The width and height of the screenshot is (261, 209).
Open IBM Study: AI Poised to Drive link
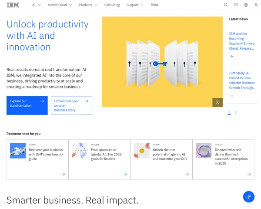[x=242, y=81]
